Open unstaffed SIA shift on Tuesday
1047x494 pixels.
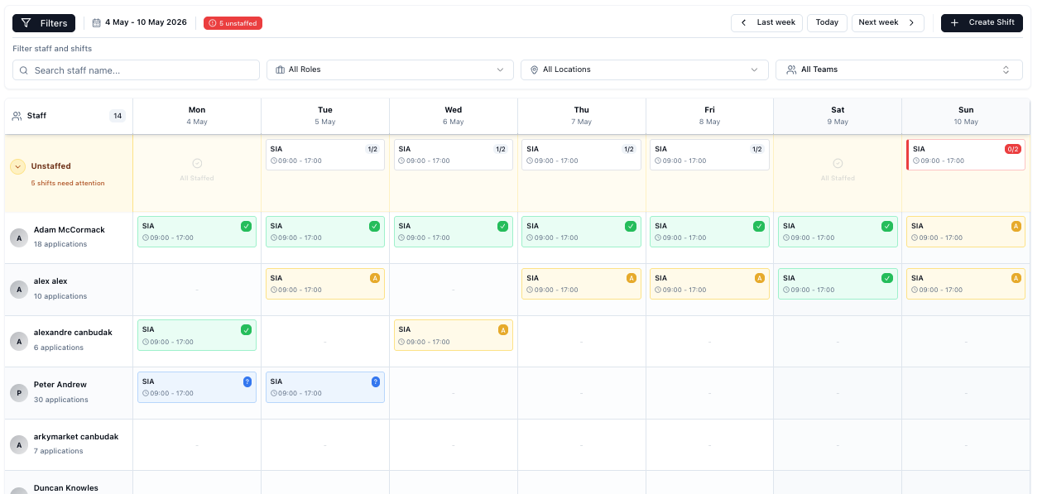[325, 155]
